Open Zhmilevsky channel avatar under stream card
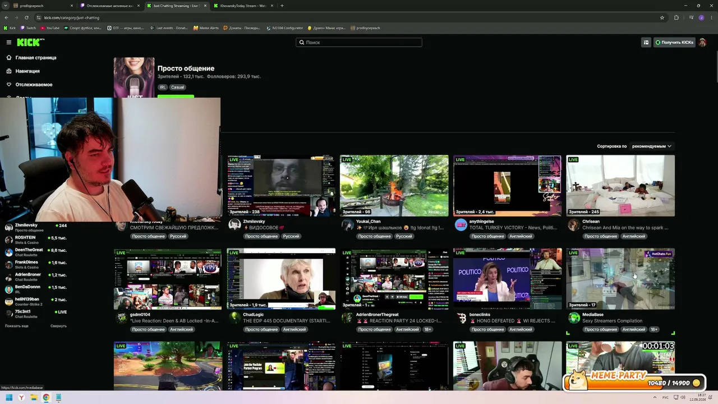The height and width of the screenshot is (404, 718). (234, 224)
